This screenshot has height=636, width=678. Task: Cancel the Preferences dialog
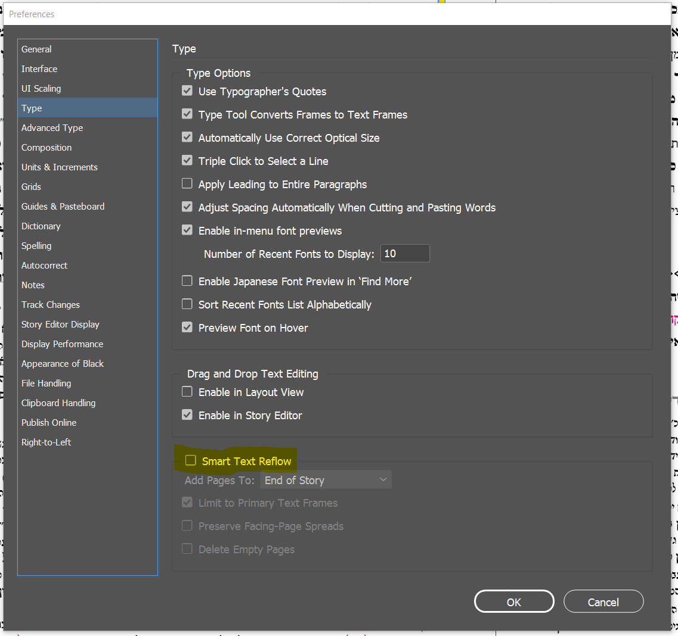[603, 602]
